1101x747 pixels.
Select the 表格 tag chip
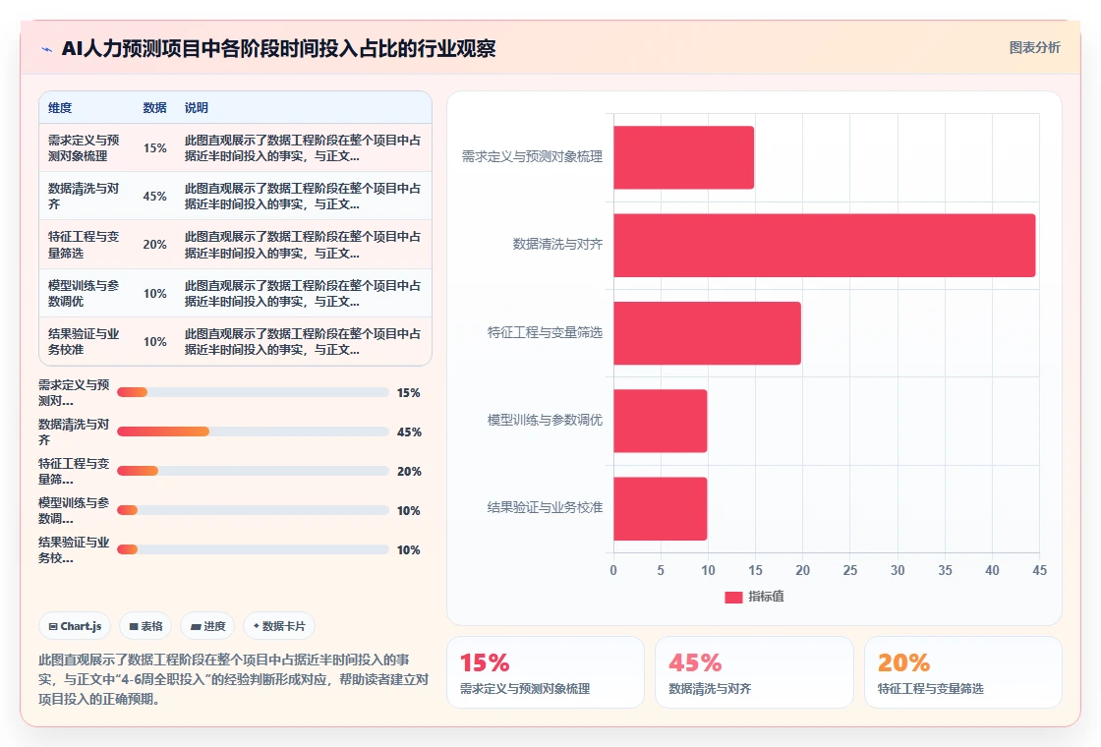[x=145, y=626]
